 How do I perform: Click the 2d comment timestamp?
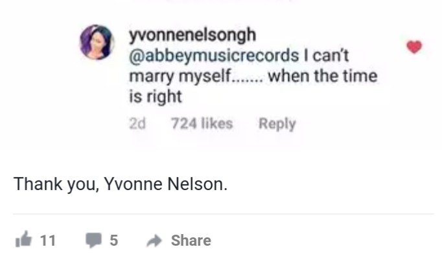coord(137,124)
